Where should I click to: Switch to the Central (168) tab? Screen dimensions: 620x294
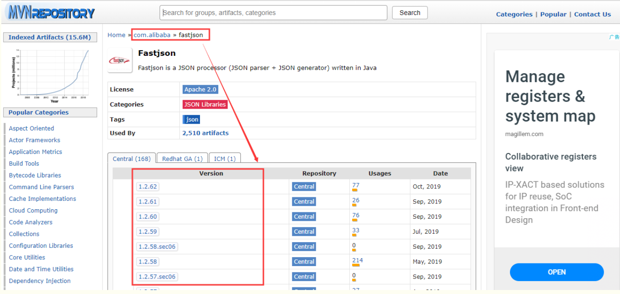click(132, 158)
